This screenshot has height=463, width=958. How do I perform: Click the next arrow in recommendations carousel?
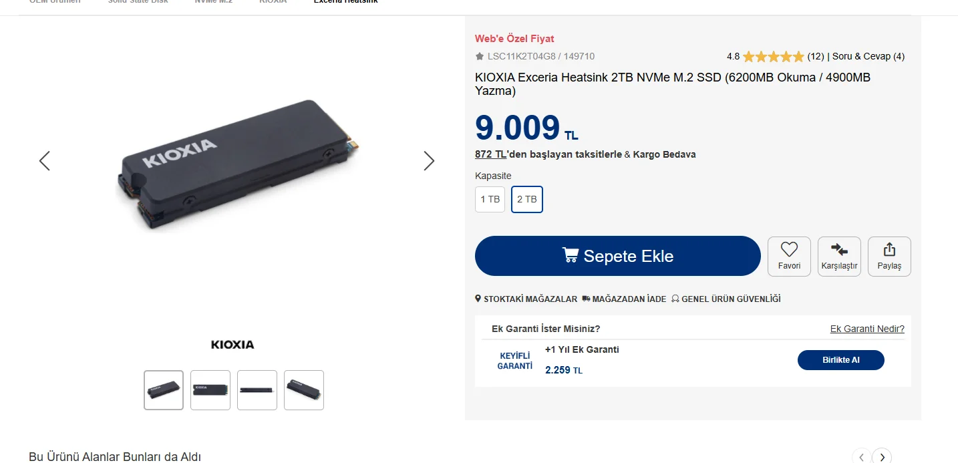(882, 457)
